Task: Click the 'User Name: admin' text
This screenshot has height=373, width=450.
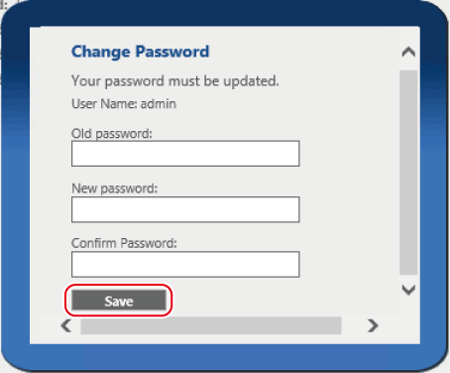Action: [124, 104]
